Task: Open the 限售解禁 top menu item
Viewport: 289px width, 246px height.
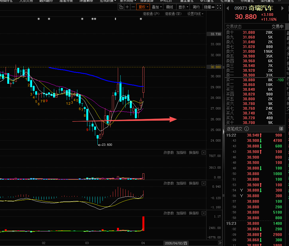Action: 86,1
